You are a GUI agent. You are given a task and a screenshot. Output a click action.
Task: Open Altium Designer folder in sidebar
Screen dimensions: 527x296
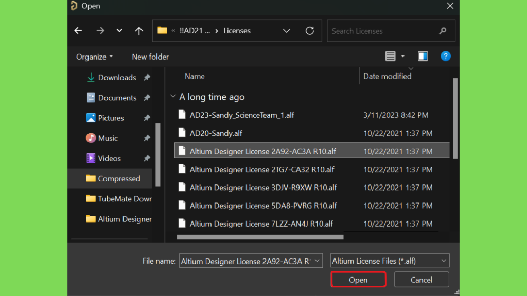119,219
